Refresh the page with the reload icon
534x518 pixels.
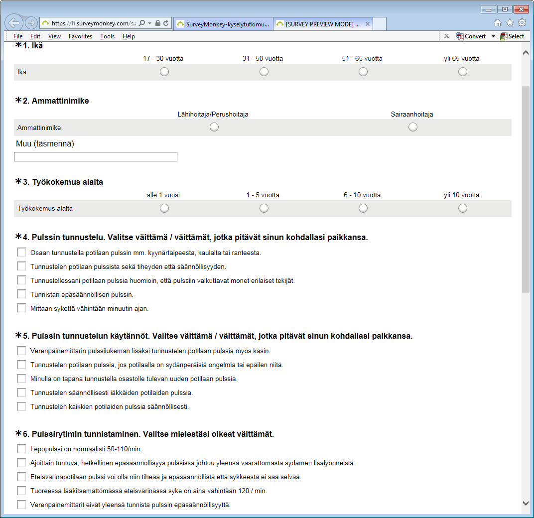click(166, 23)
